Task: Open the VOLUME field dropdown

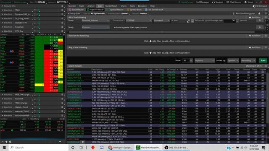Action: point(139,21)
